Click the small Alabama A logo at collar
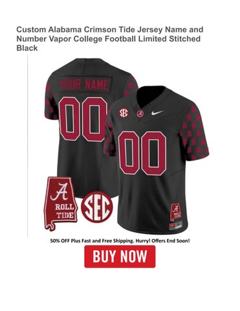This screenshot has width=240, height=311. pyautogui.click(x=140, y=113)
